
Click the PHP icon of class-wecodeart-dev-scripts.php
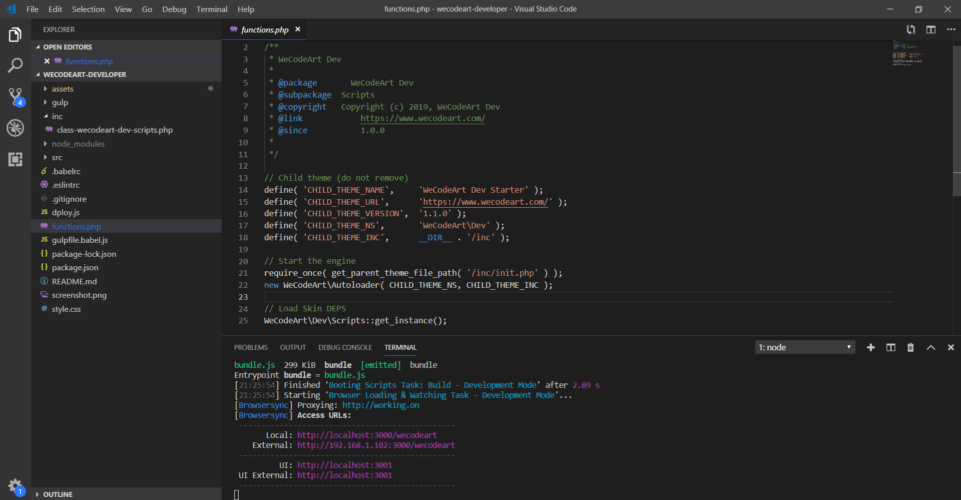tap(49, 130)
